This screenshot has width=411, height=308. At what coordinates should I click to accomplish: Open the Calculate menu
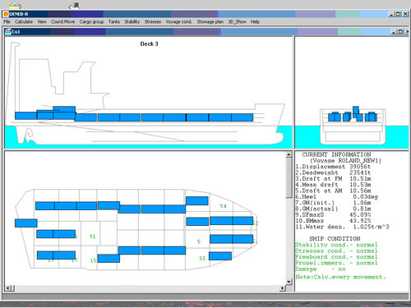tap(24, 21)
